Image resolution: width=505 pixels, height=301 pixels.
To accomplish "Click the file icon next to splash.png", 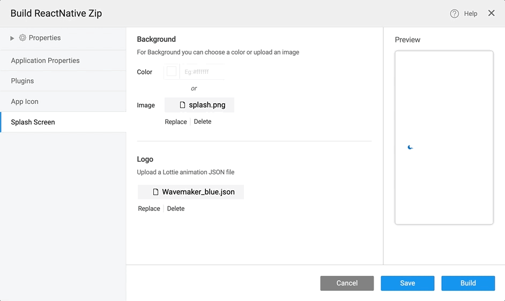I will tap(182, 106).
